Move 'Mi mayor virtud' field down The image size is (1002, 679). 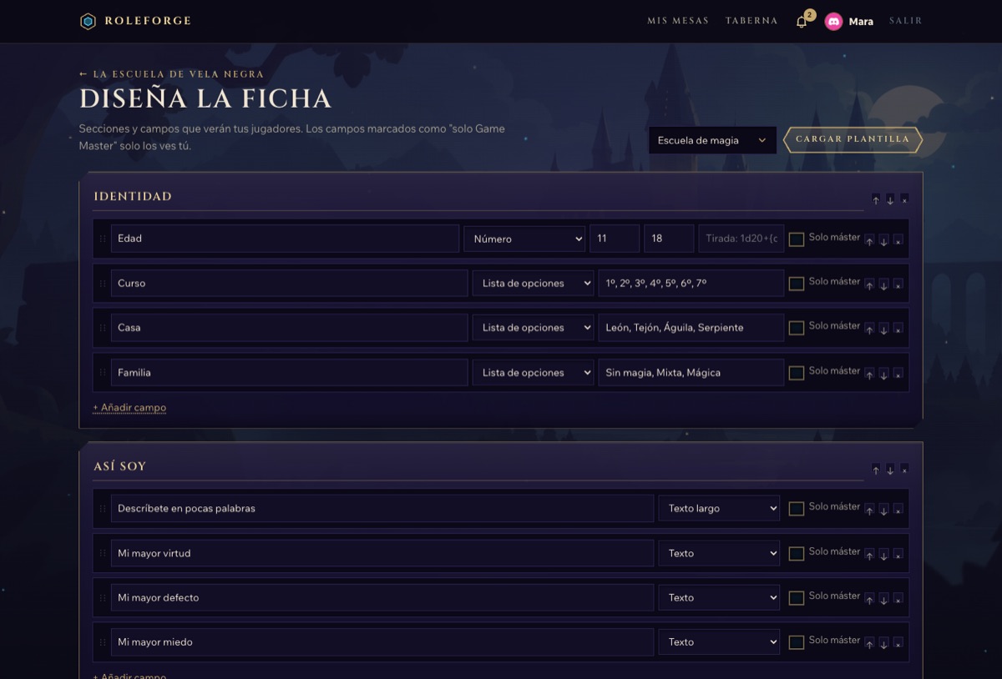pyautogui.click(x=883, y=554)
